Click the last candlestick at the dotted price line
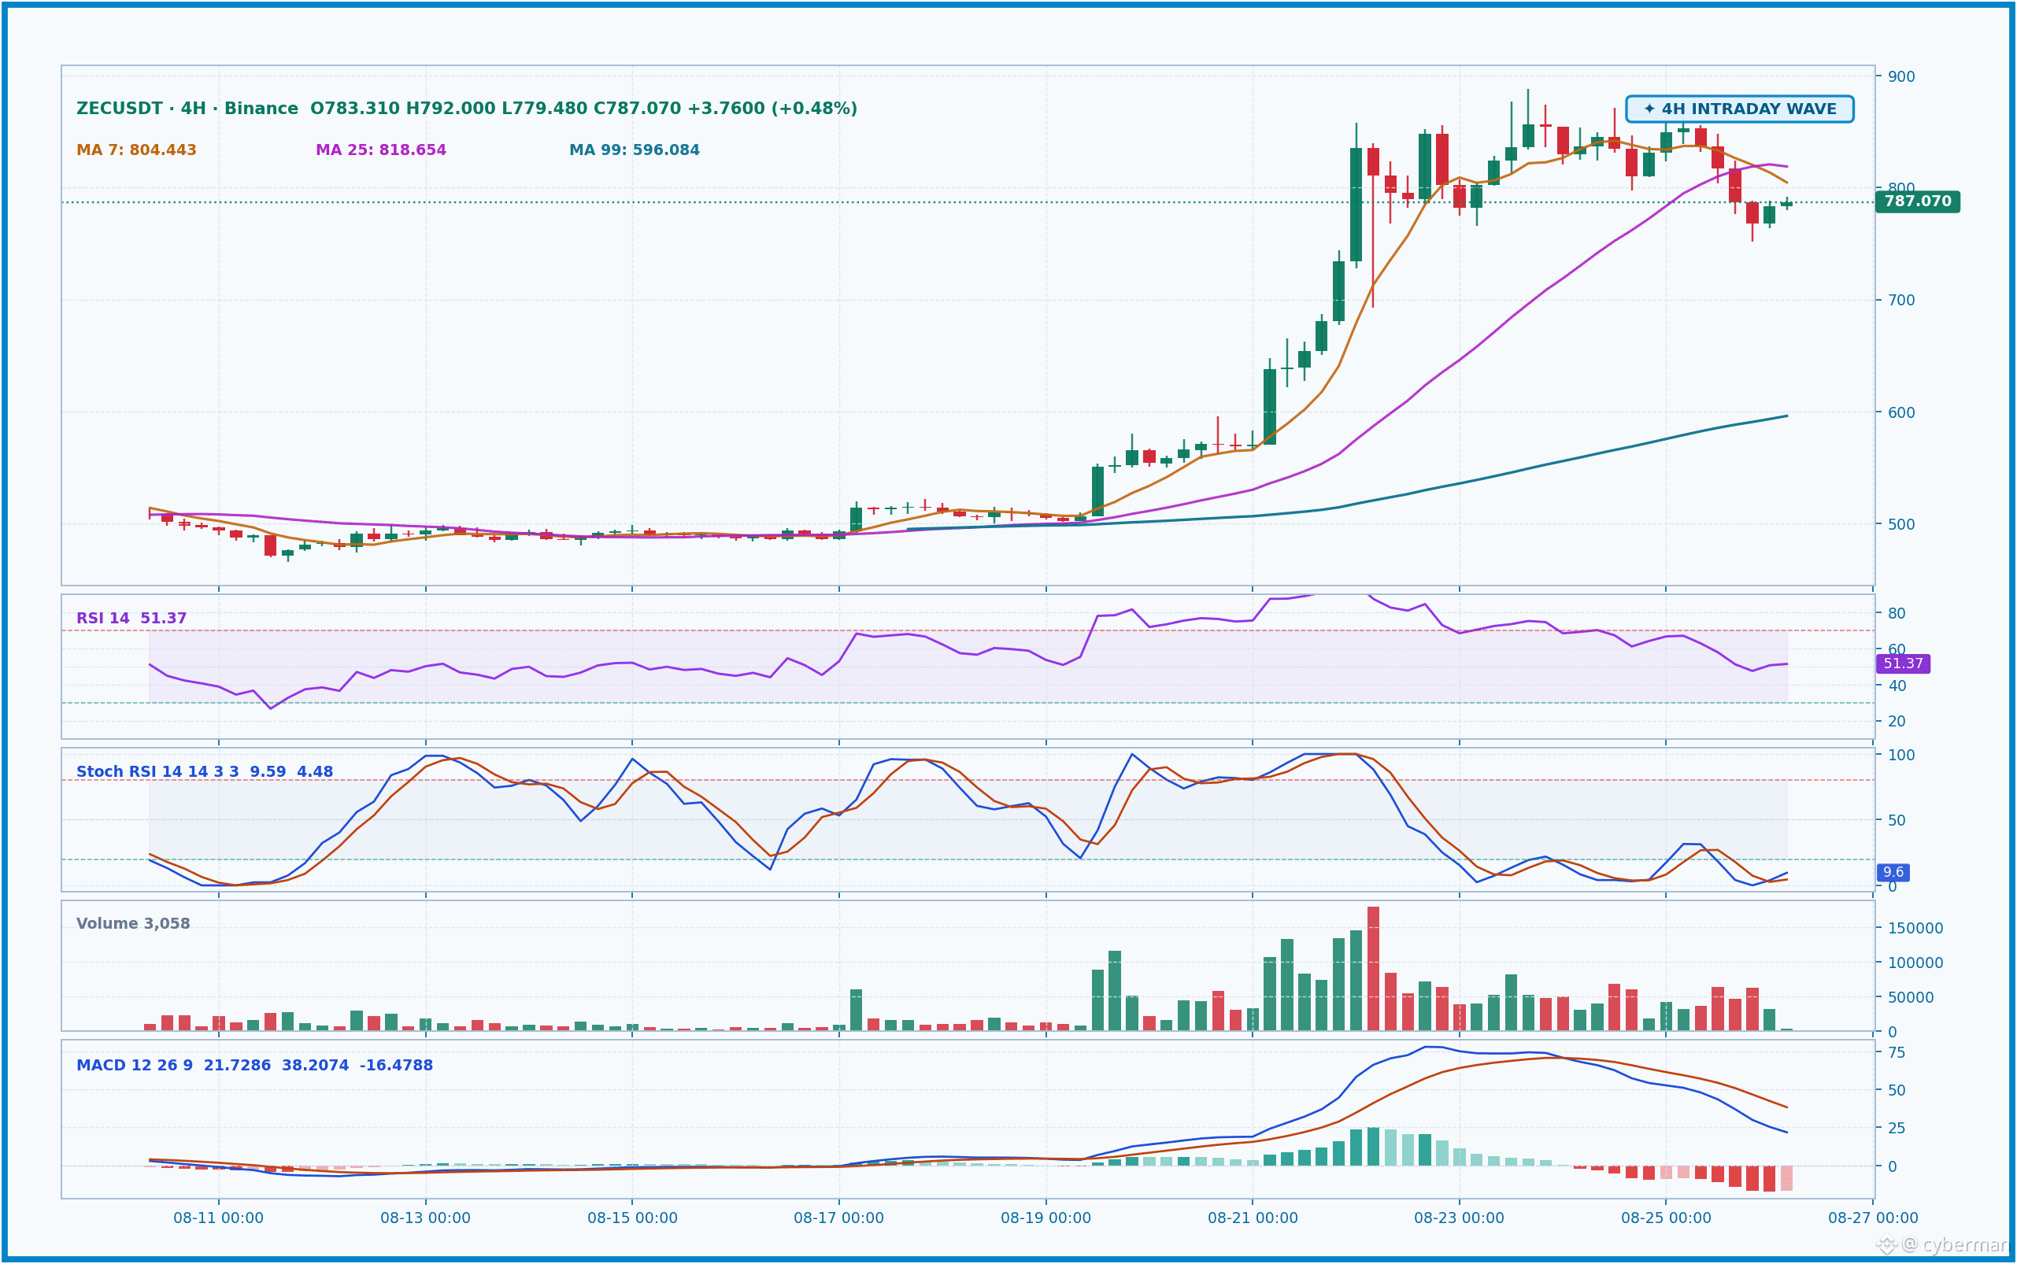 [1786, 203]
